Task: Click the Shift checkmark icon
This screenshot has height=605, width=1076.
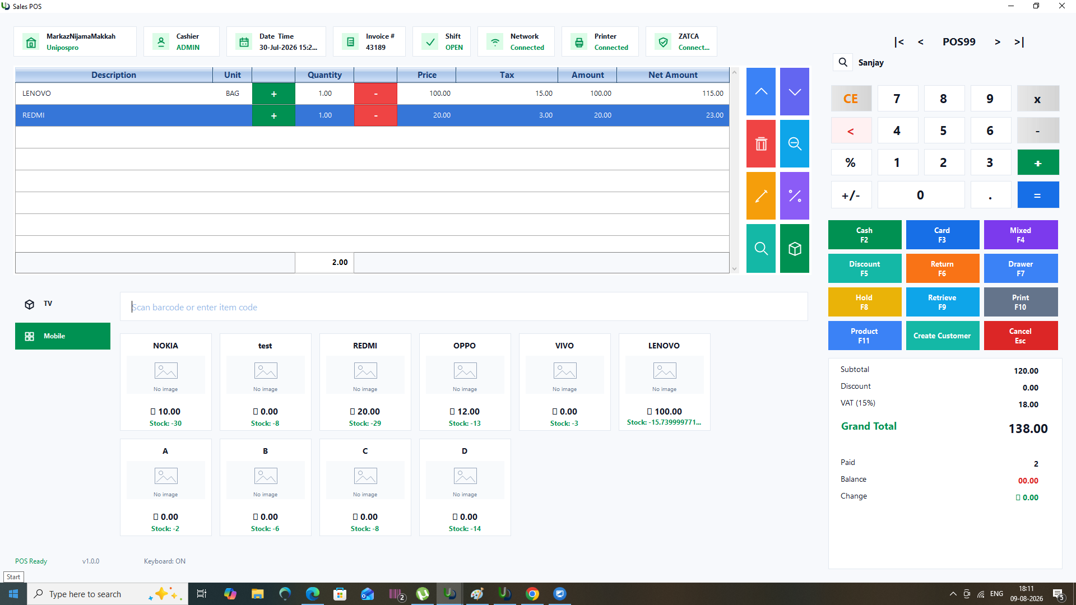Action: coord(430,42)
